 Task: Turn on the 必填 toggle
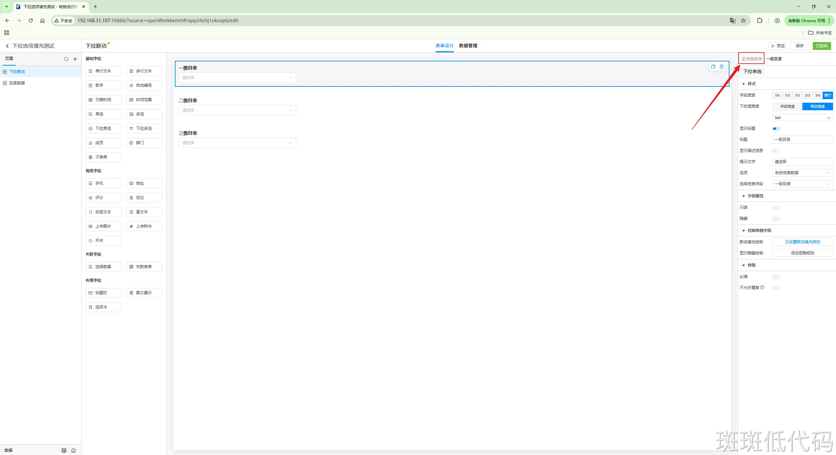(776, 277)
